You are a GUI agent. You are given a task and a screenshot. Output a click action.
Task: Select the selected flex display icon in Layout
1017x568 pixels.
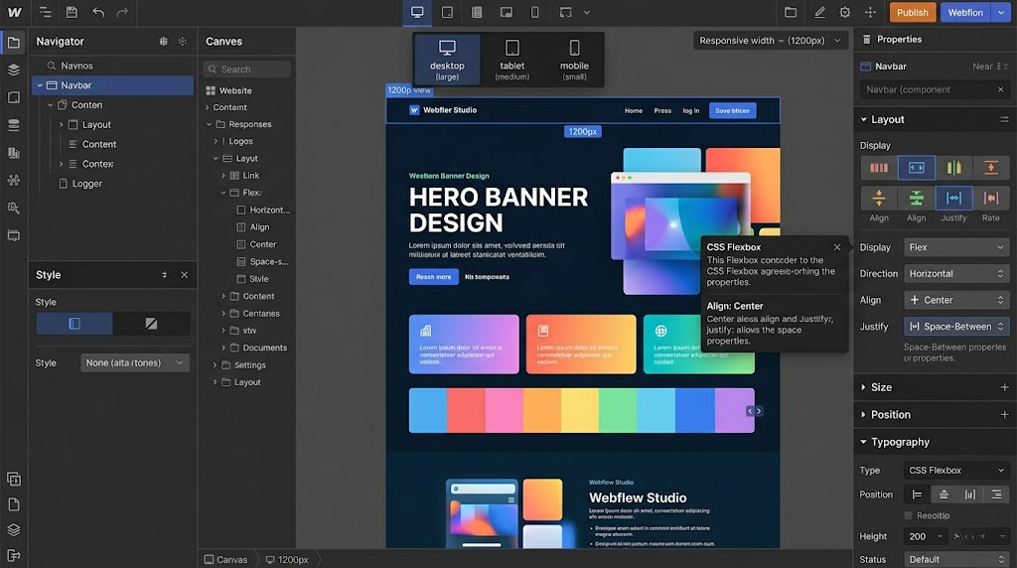[916, 168]
